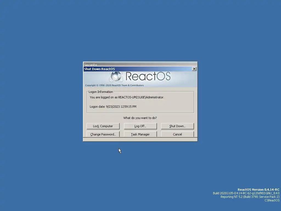
Task: Click the Build 20201105 desktop text
Action: pyautogui.click(x=246, y=193)
